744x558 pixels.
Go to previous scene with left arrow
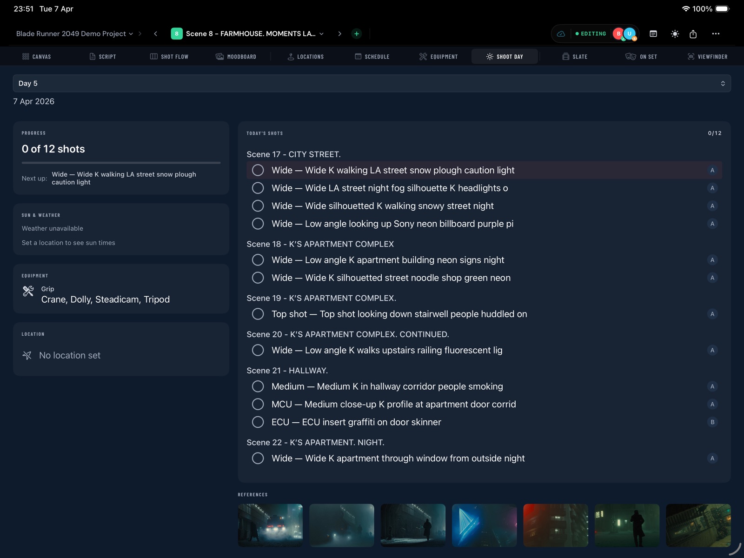tap(156, 33)
